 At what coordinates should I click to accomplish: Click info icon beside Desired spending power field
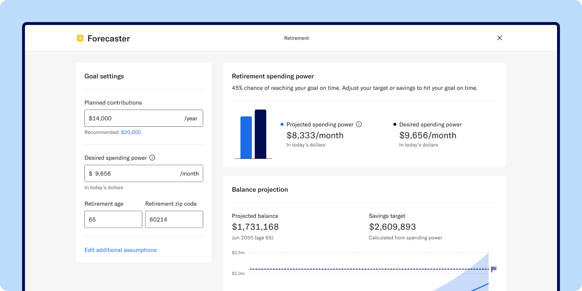(152, 158)
